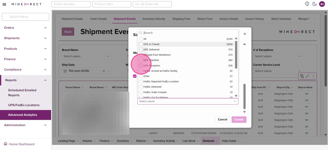
Task: Click the Back button
Action: pyautogui.click(x=68, y=32)
